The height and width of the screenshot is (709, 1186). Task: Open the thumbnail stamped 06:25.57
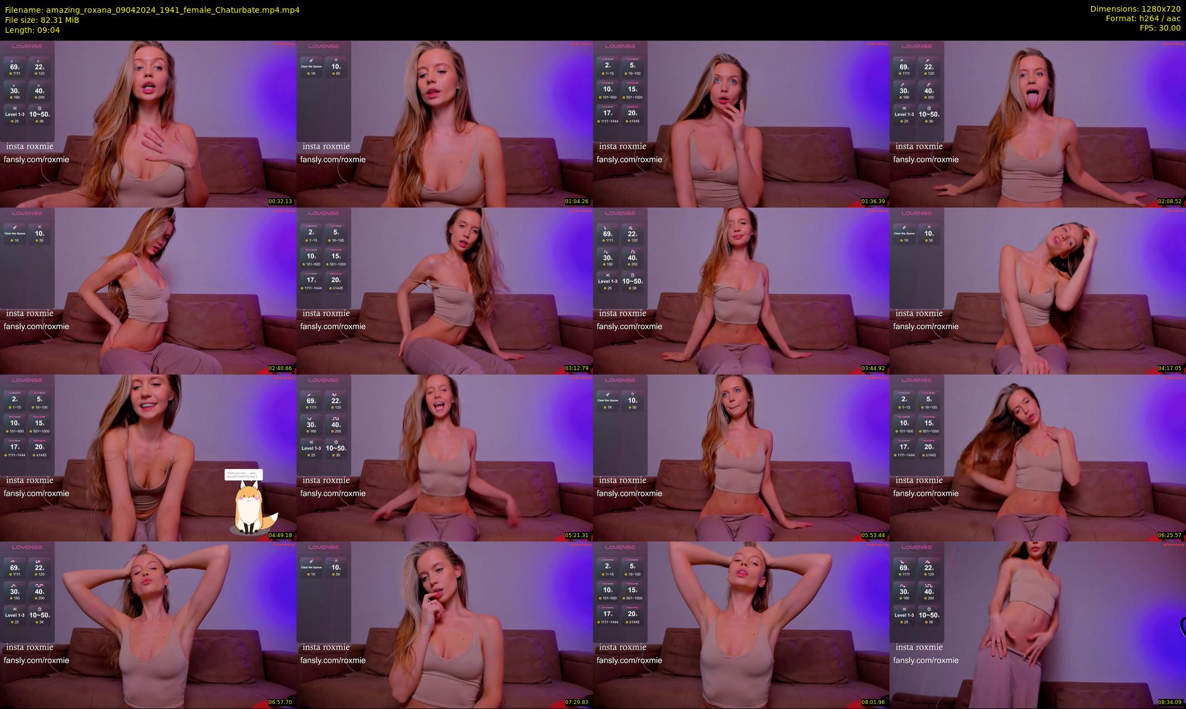click(1037, 457)
